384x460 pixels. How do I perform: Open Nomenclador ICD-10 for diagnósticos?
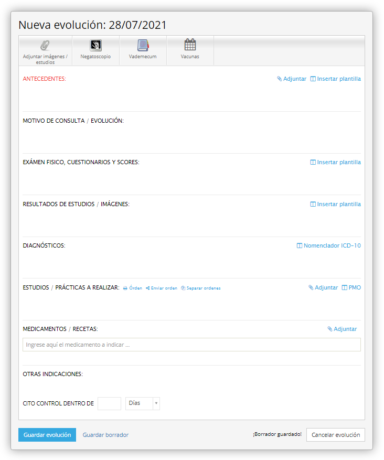coord(329,245)
